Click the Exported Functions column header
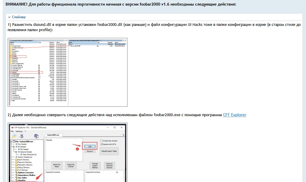This screenshot has height=182, width=306. pos(53,172)
